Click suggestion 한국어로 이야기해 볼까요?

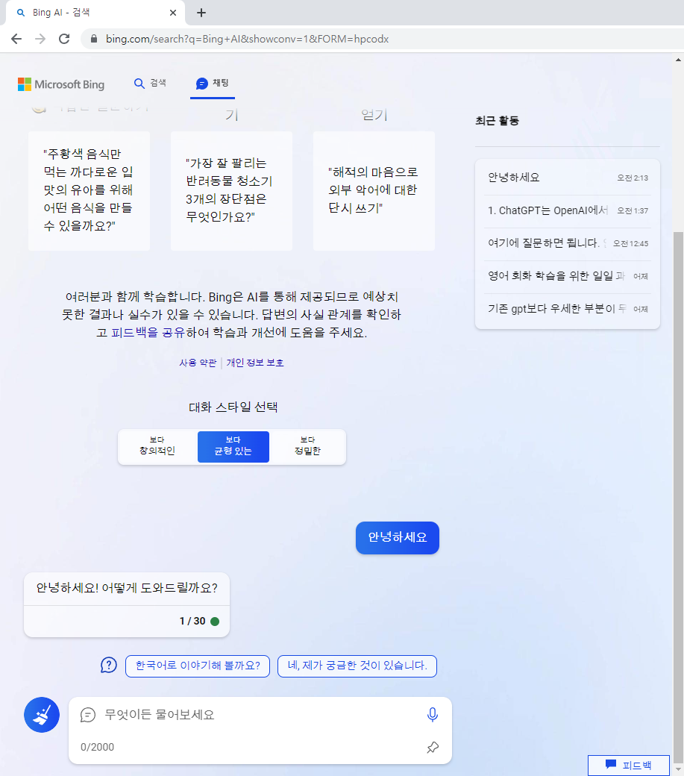point(198,666)
